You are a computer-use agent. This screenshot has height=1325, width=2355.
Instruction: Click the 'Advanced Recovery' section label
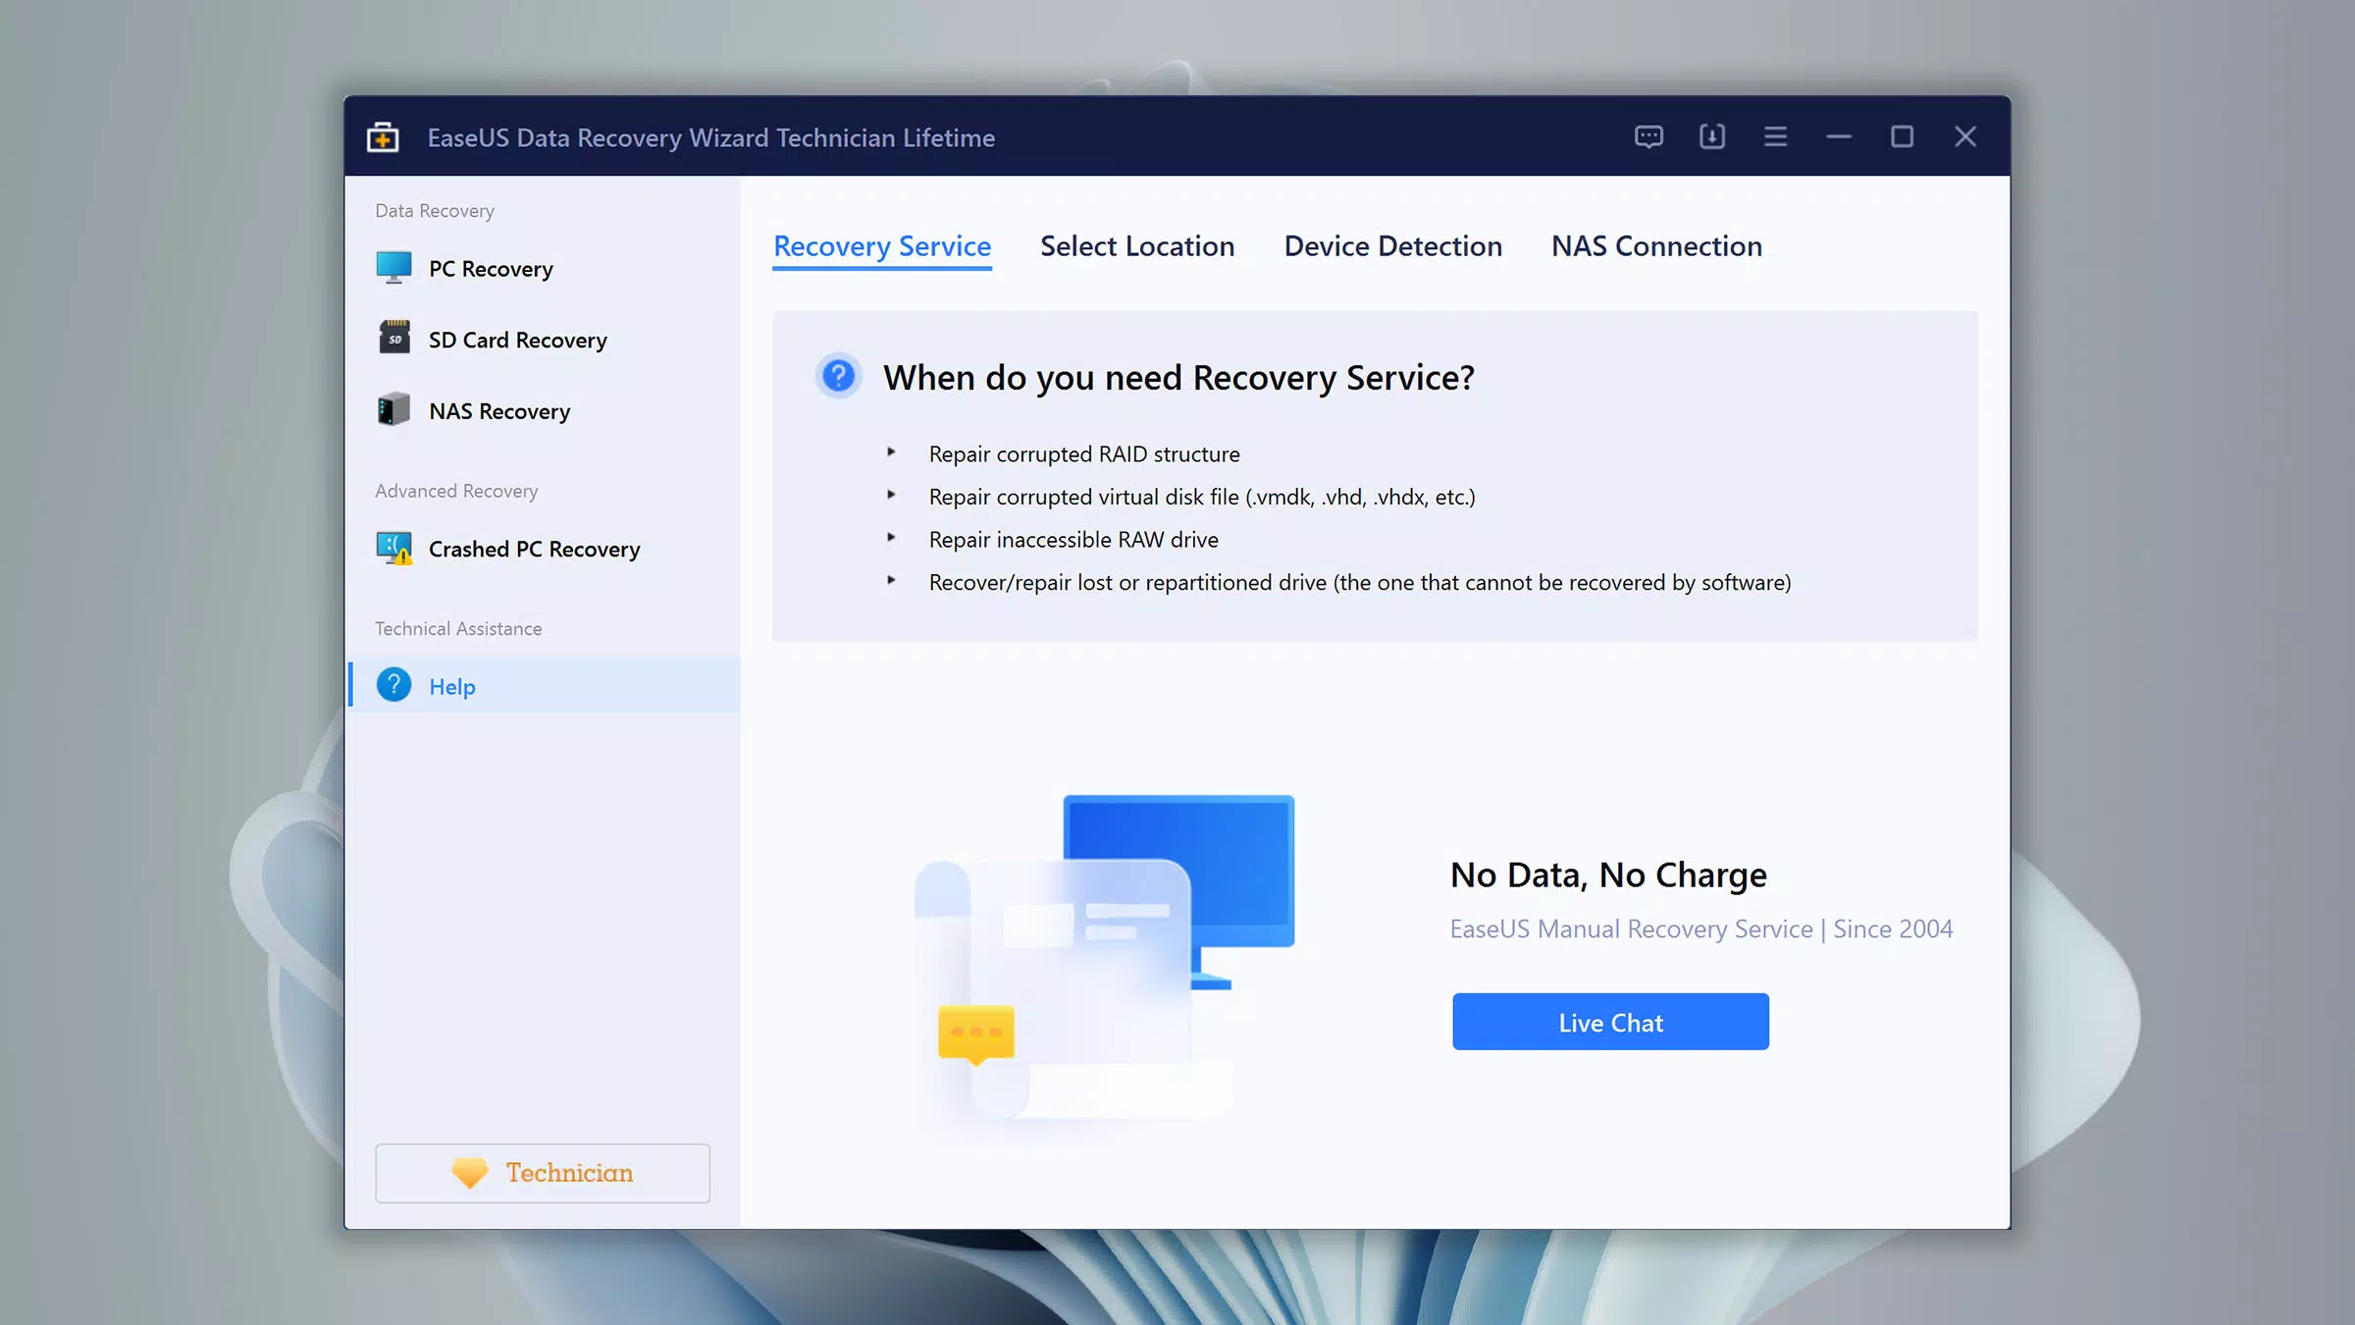tap(456, 491)
